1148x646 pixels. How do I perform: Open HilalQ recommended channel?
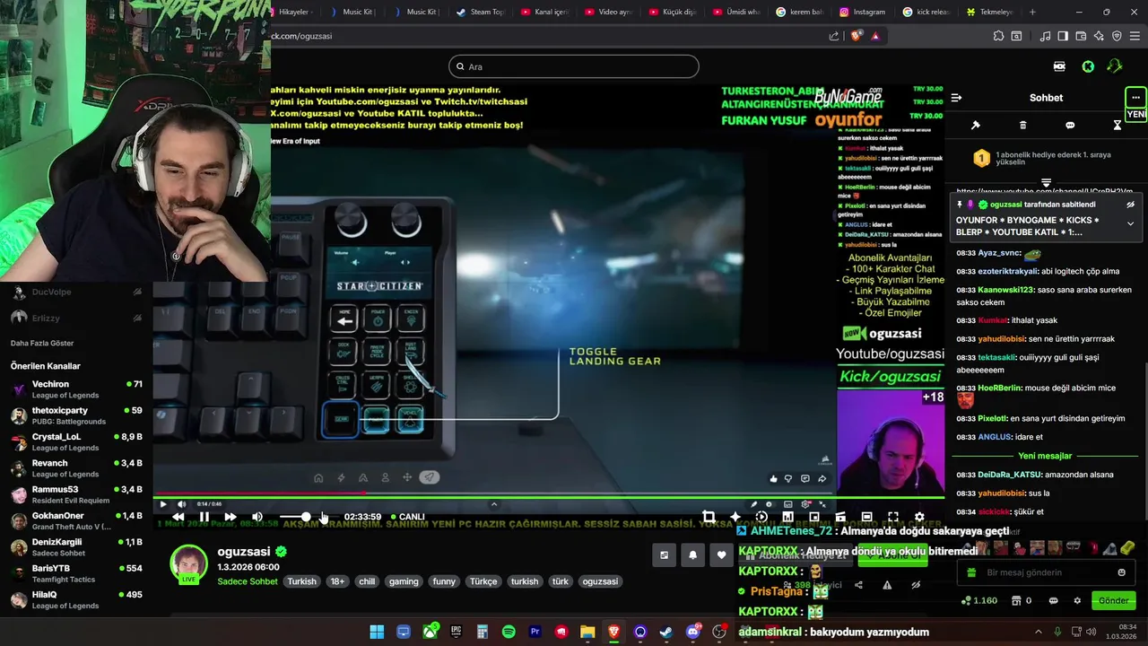click(x=76, y=599)
